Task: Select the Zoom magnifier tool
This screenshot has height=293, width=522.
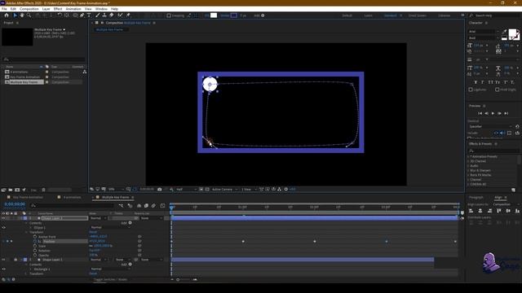Action: coord(29,15)
